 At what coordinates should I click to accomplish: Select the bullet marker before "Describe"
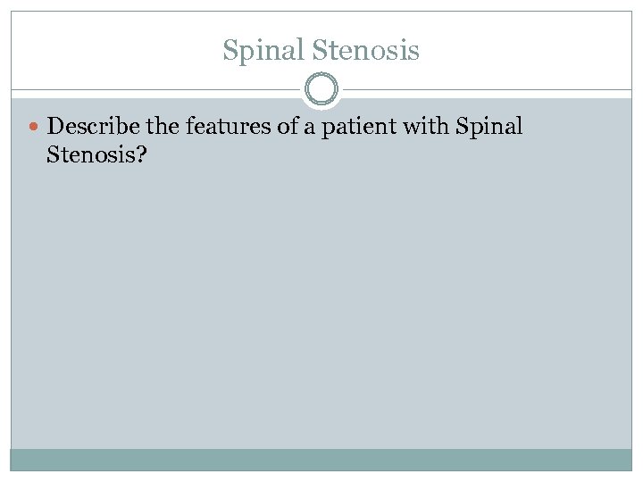34,128
